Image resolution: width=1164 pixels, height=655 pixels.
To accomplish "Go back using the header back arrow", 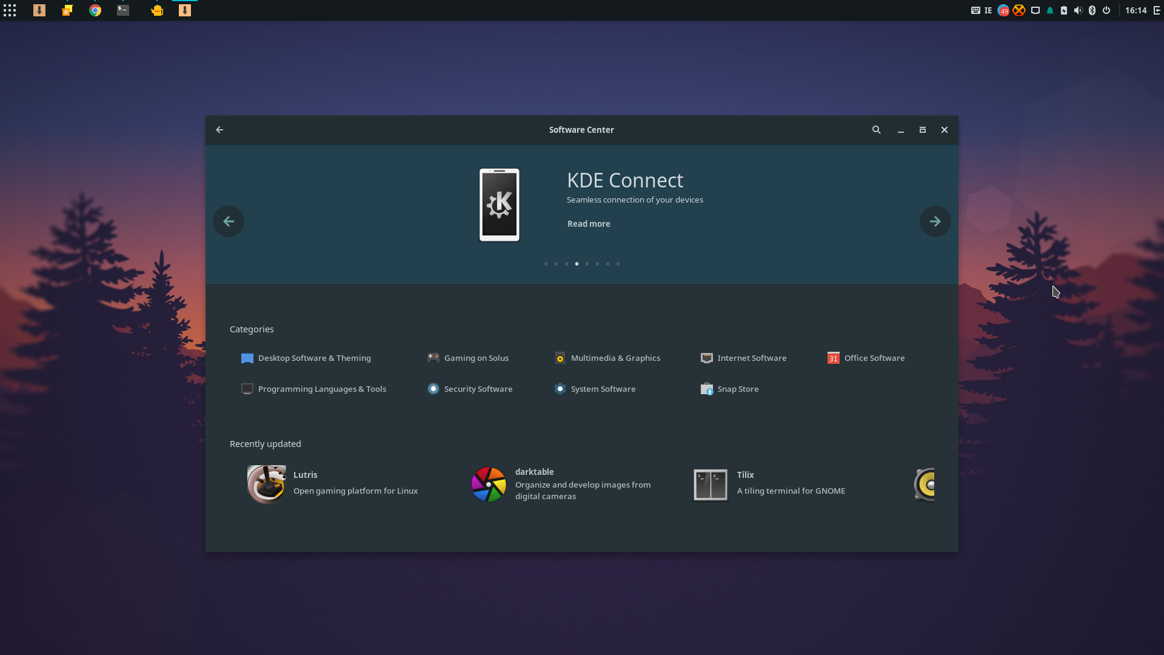I will (x=219, y=130).
